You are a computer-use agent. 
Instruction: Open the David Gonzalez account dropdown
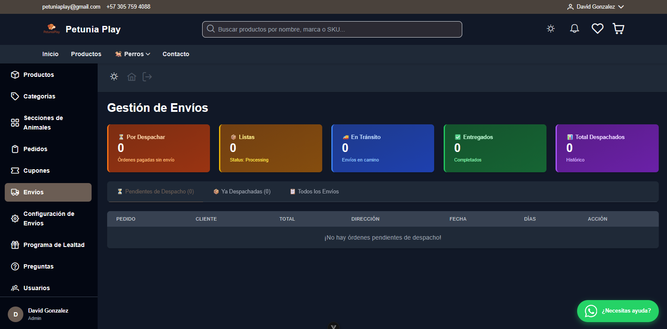tap(595, 7)
